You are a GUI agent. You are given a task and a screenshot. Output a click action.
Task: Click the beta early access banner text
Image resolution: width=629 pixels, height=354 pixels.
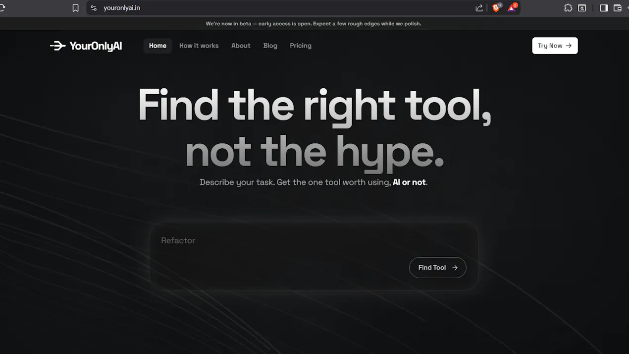click(x=314, y=23)
